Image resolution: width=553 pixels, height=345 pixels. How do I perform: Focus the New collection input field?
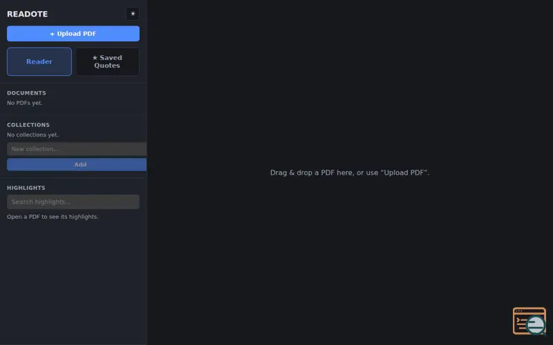pos(77,149)
